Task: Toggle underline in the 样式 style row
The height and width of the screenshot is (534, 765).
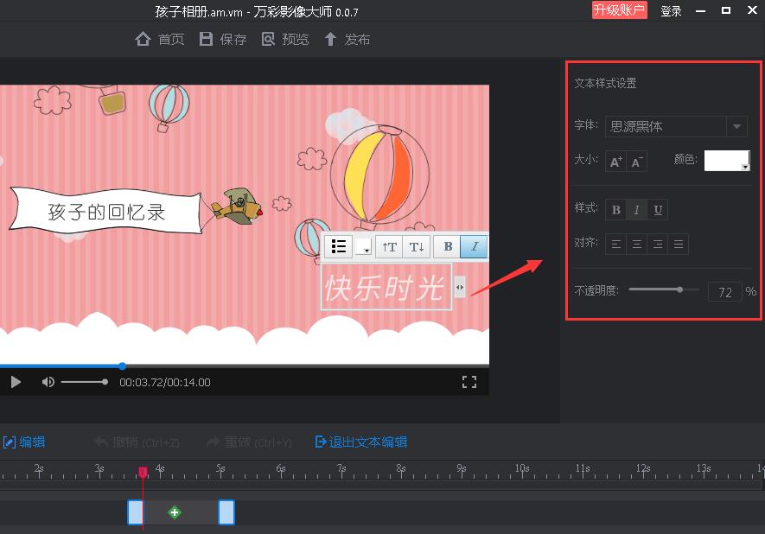Action: click(x=657, y=209)
